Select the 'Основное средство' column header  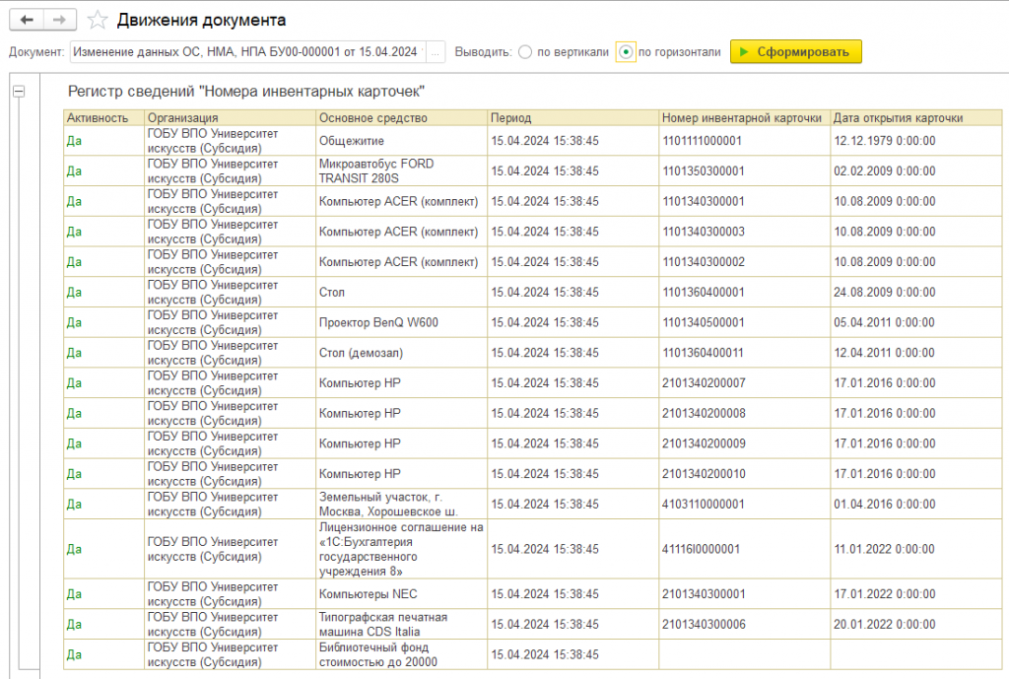[402, 118]
